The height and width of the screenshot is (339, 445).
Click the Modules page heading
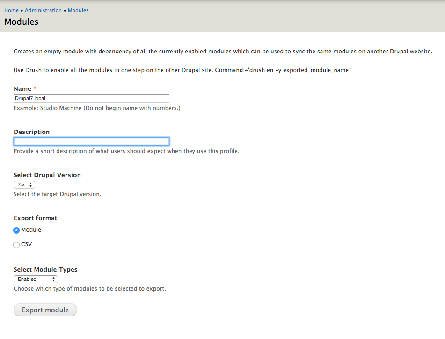[21, 22]
